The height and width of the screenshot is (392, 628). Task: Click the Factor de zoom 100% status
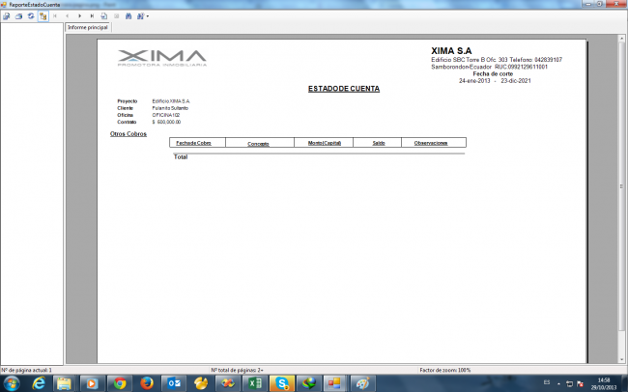click(x=445, y=370)
